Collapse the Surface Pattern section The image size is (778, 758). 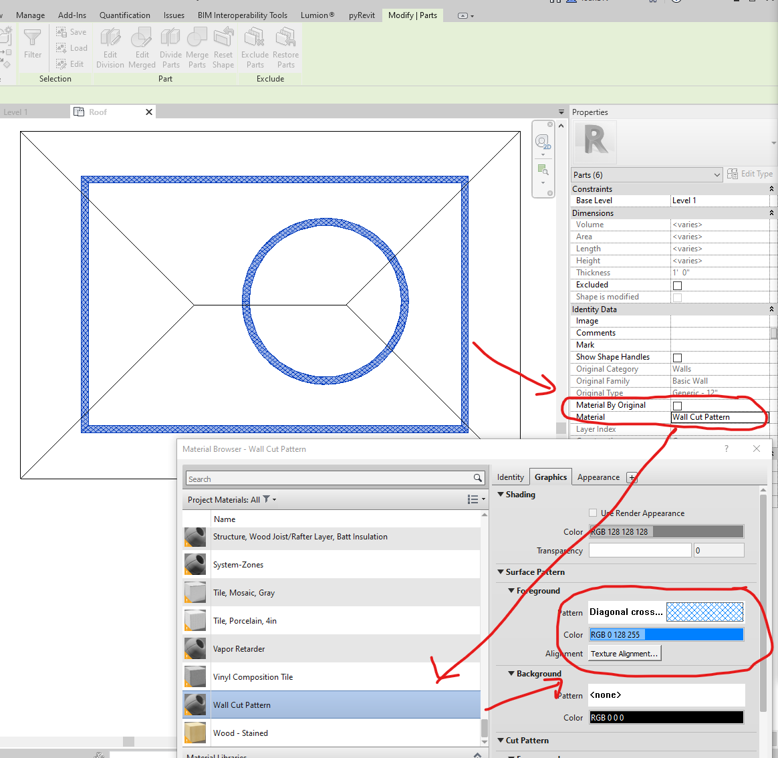(x=501, y=572)
